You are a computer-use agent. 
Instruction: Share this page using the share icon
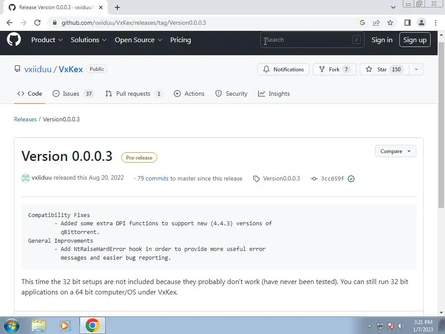pyautogui.click(x=376, y=23)
